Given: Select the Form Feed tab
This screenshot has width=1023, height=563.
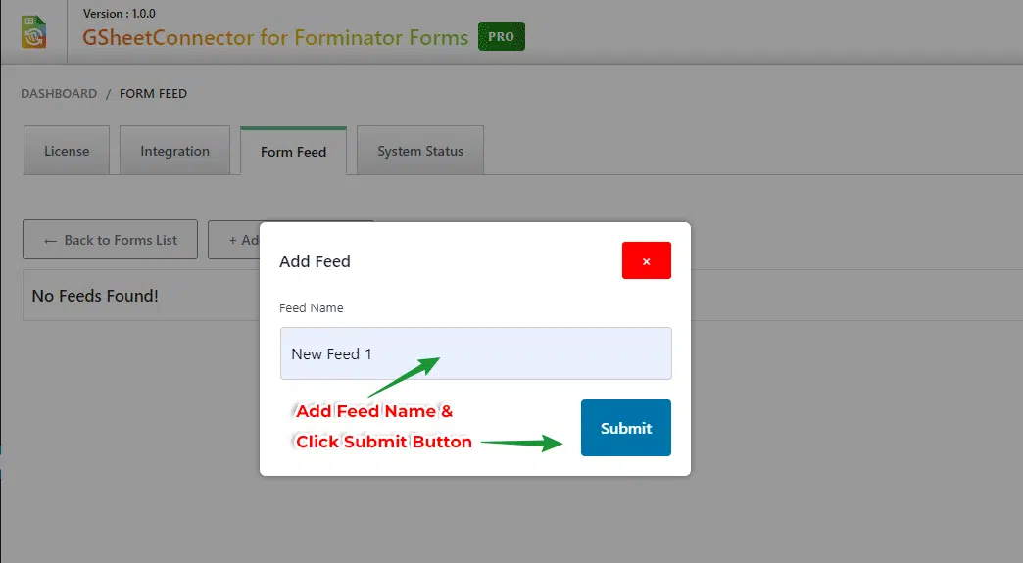Looking at the screenshot, I should click(293, 152).
